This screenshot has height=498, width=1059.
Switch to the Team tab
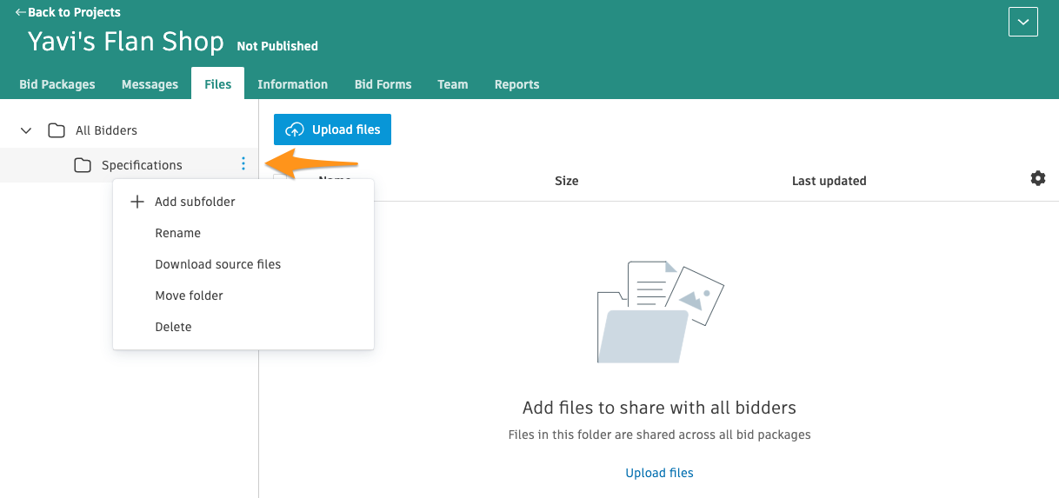[x=452, y=84]
